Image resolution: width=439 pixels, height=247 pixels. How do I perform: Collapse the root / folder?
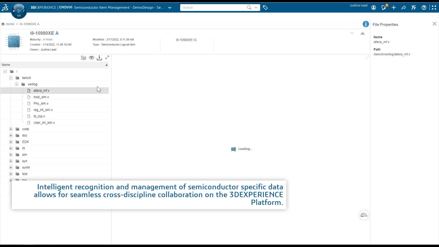[5, 71]
